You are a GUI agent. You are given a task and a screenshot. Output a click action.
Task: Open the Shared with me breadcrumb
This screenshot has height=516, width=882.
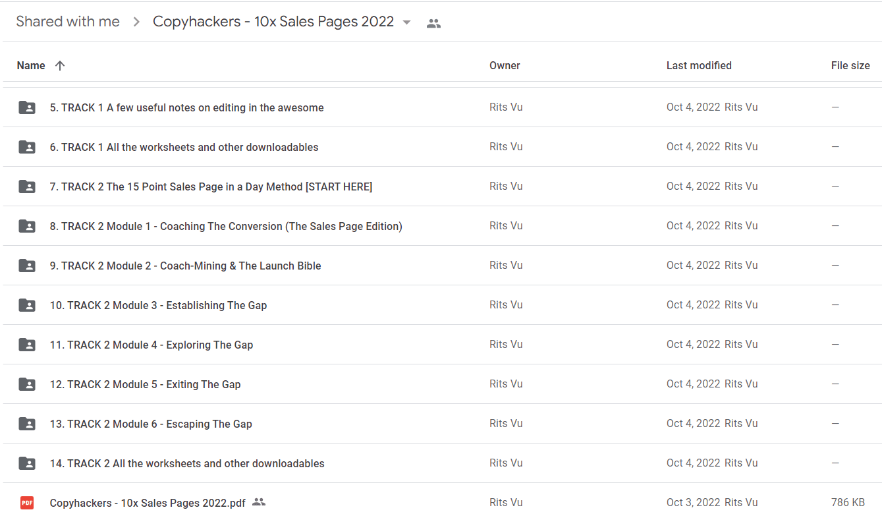(68, 22)
